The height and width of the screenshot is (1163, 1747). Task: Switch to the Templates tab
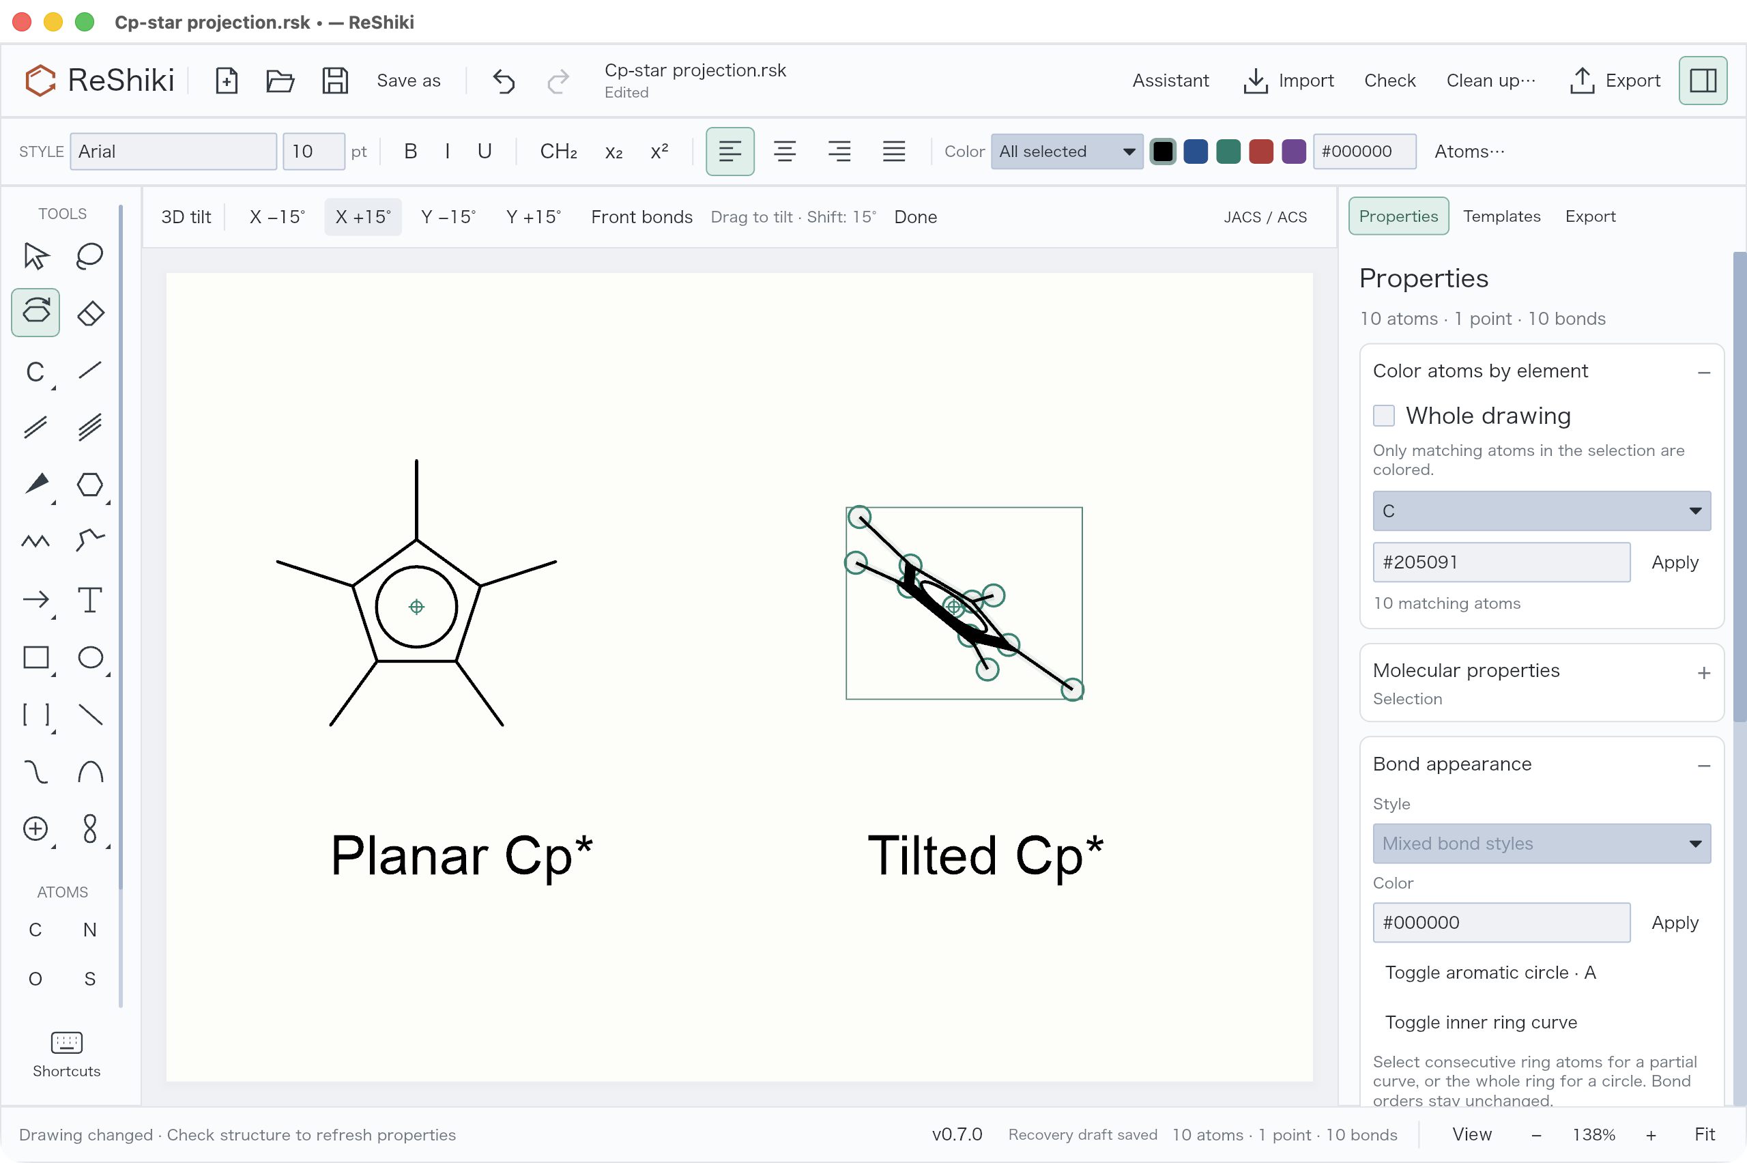point(1501,216)
